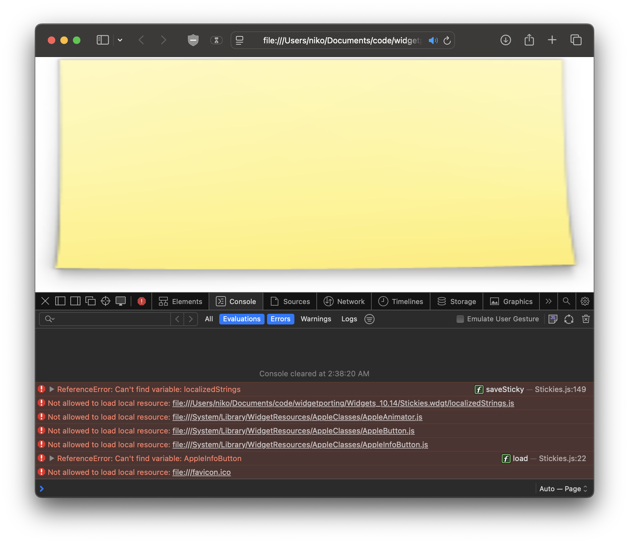This screenshot has height=544, width=629.
Task: Toggle the Safari sidebar button
Action: tap(102, 40)
